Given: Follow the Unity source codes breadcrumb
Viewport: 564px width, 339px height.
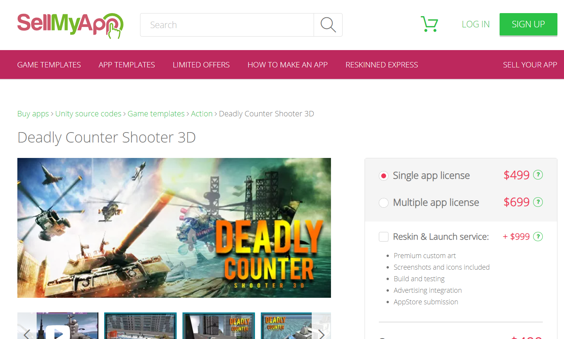Looking at the screenshot, I should coord(88,114).
